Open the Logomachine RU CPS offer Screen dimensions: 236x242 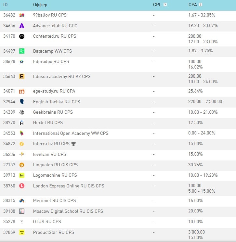pyautogui.click(x=55, y=175)
